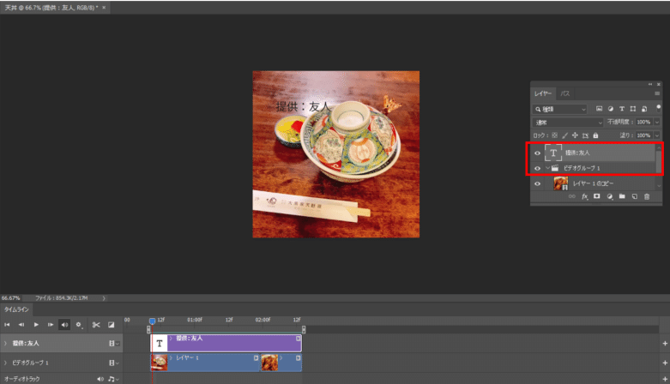670x384 pixels.
Task: Filter layers by shape layer icon
Action: 633,109
